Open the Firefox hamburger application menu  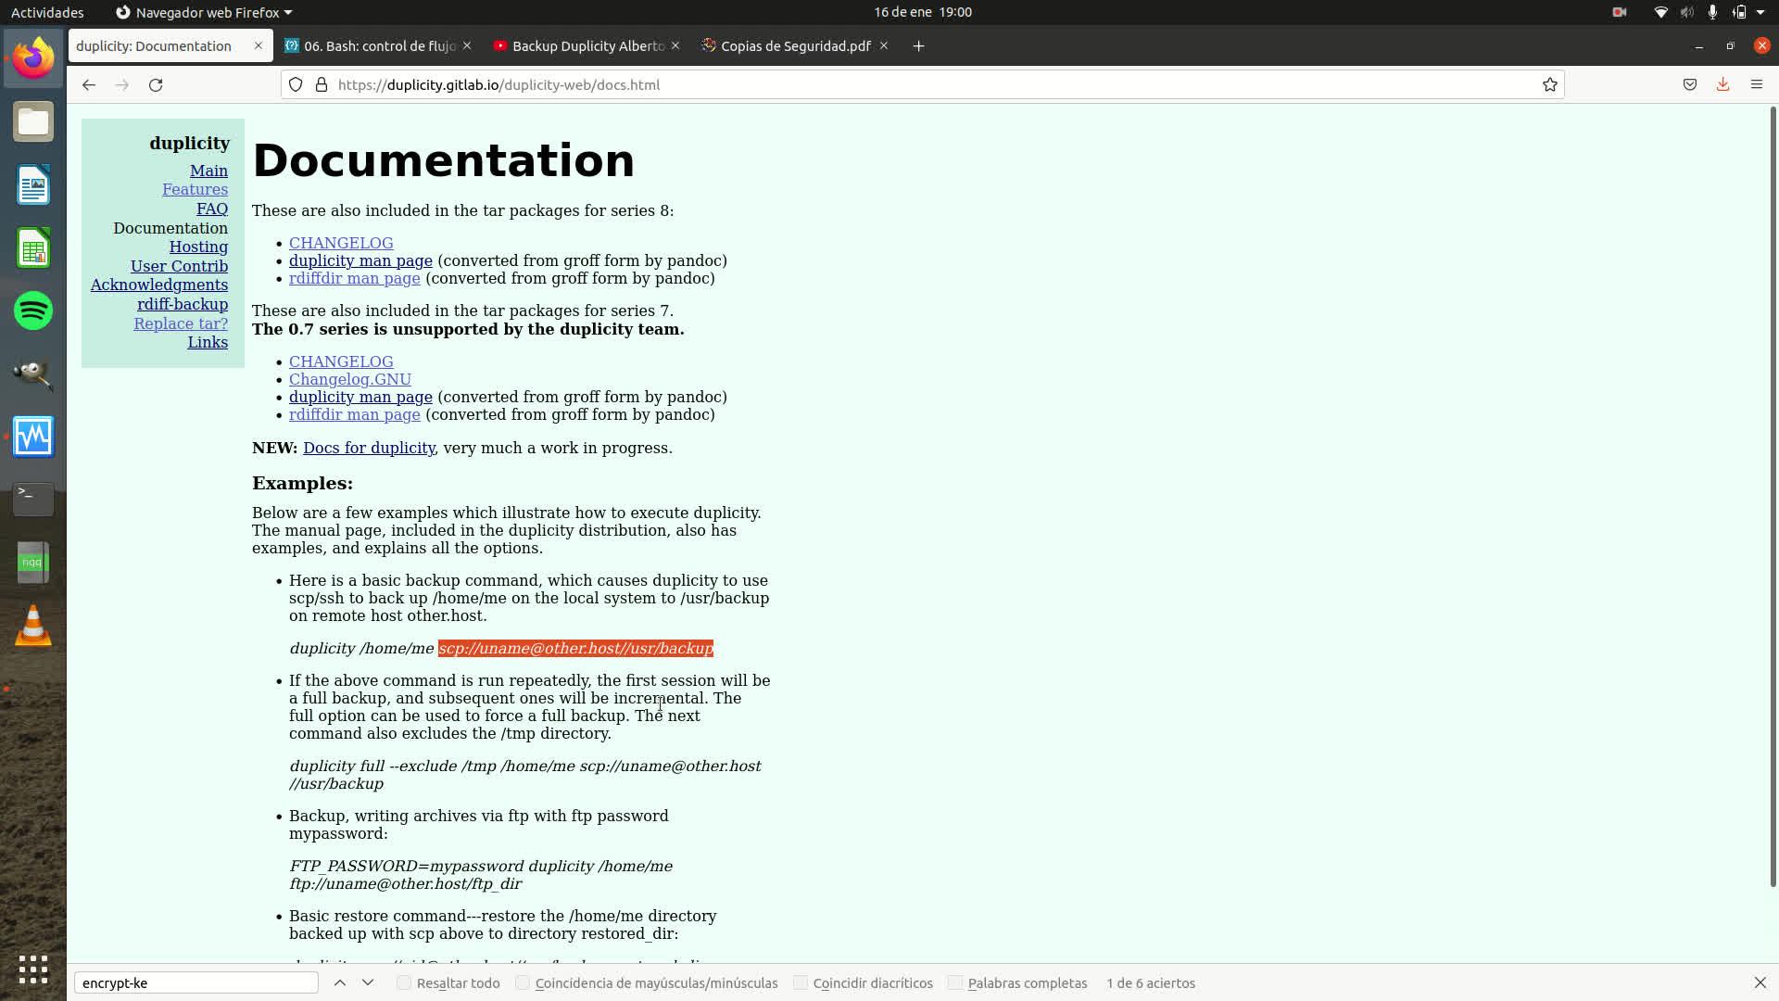[1756, 84]
